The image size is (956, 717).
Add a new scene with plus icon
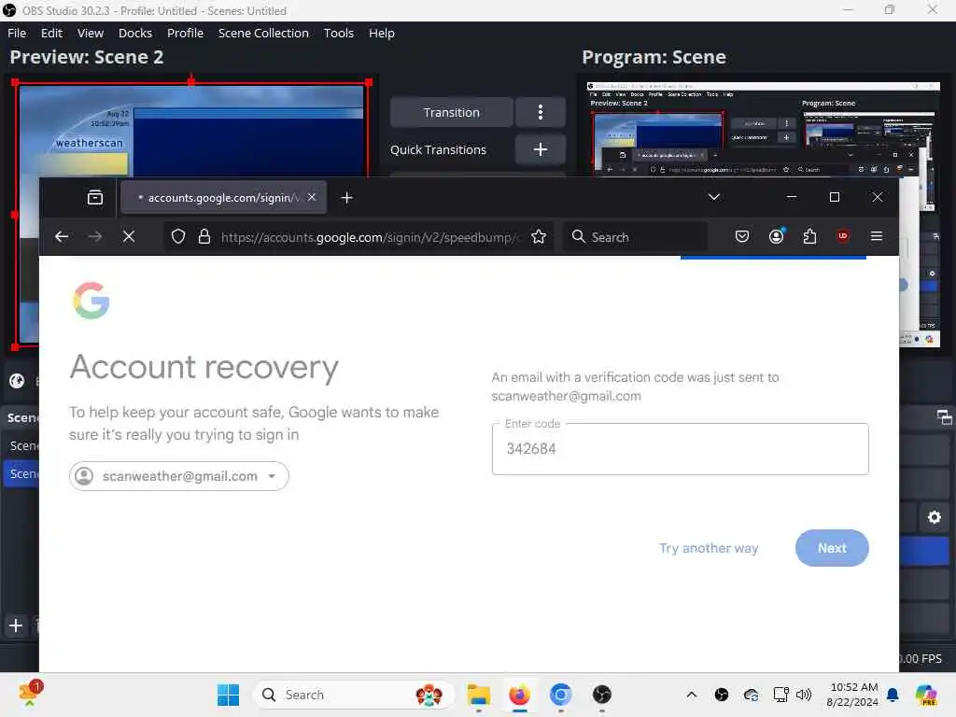[16, 626]
